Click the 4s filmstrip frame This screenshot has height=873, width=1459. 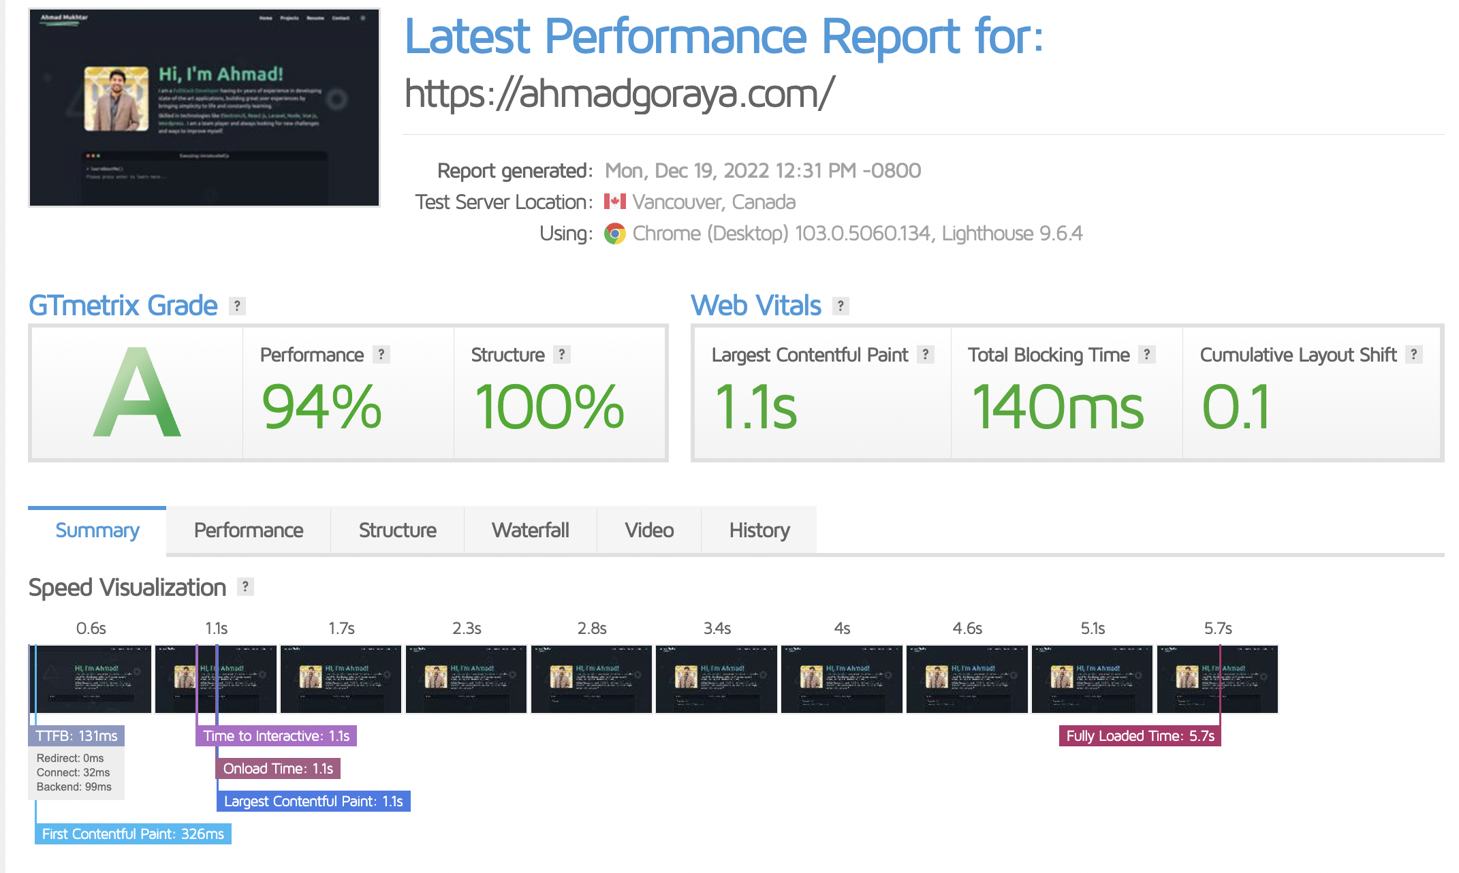point(842,679)
